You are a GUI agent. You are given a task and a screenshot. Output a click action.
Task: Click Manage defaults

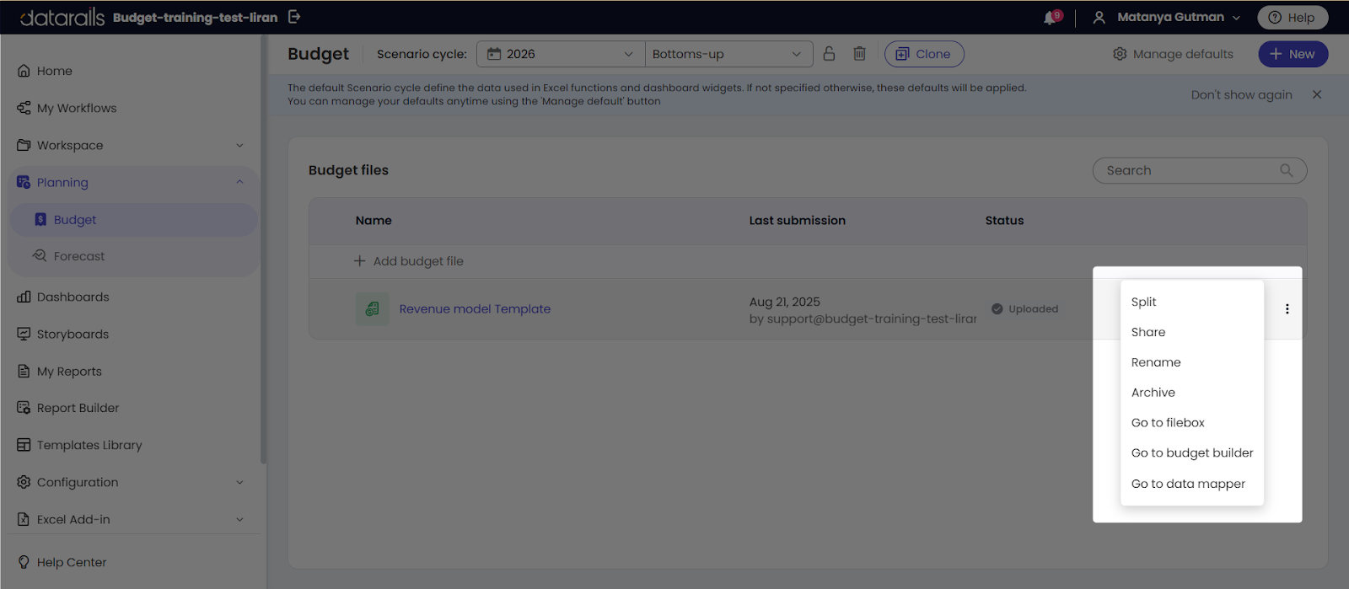click(1173, 54)
